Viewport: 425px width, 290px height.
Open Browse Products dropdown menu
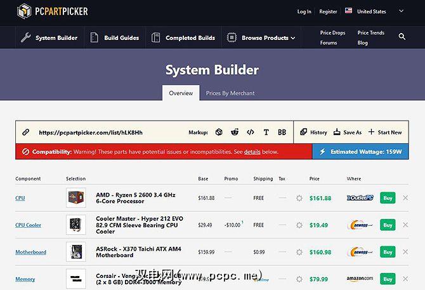(261, 37)
